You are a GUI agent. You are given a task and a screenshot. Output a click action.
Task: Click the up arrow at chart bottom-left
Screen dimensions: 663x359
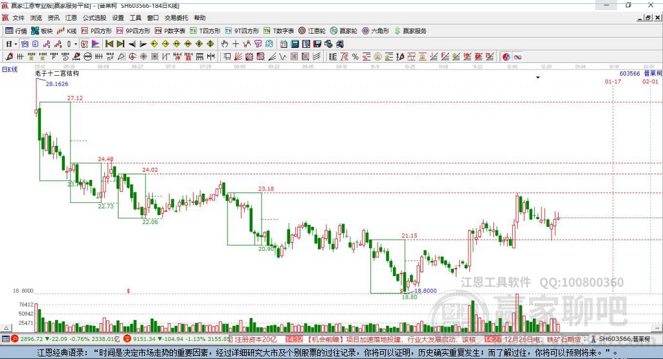pos(6,328)
